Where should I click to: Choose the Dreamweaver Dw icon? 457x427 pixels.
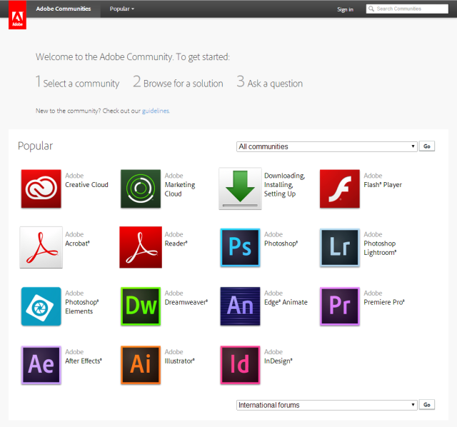[141, 306]
